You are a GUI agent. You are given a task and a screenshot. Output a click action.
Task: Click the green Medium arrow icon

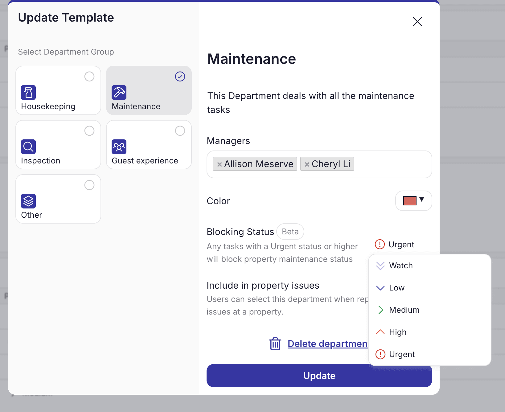coord(381,310)
